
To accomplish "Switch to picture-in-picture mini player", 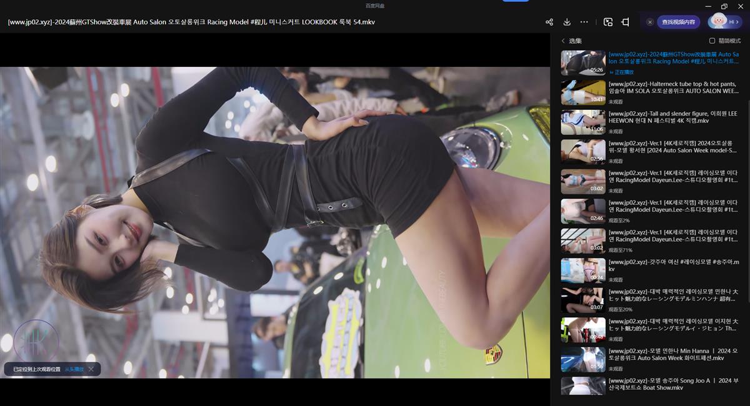I will click(x=608, y=22).
